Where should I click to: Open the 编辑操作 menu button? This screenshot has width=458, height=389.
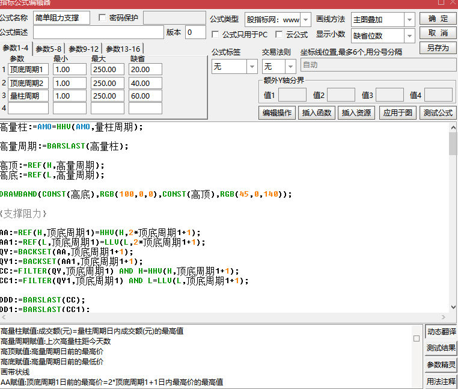pos(277,113)
